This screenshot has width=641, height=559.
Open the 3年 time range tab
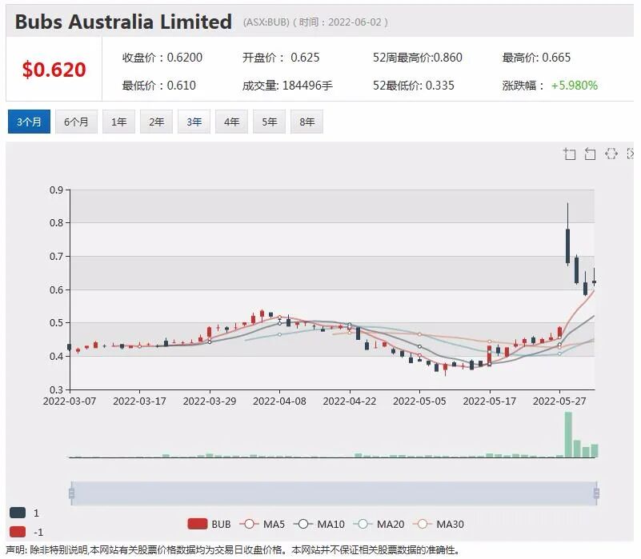tap(194, 122)
